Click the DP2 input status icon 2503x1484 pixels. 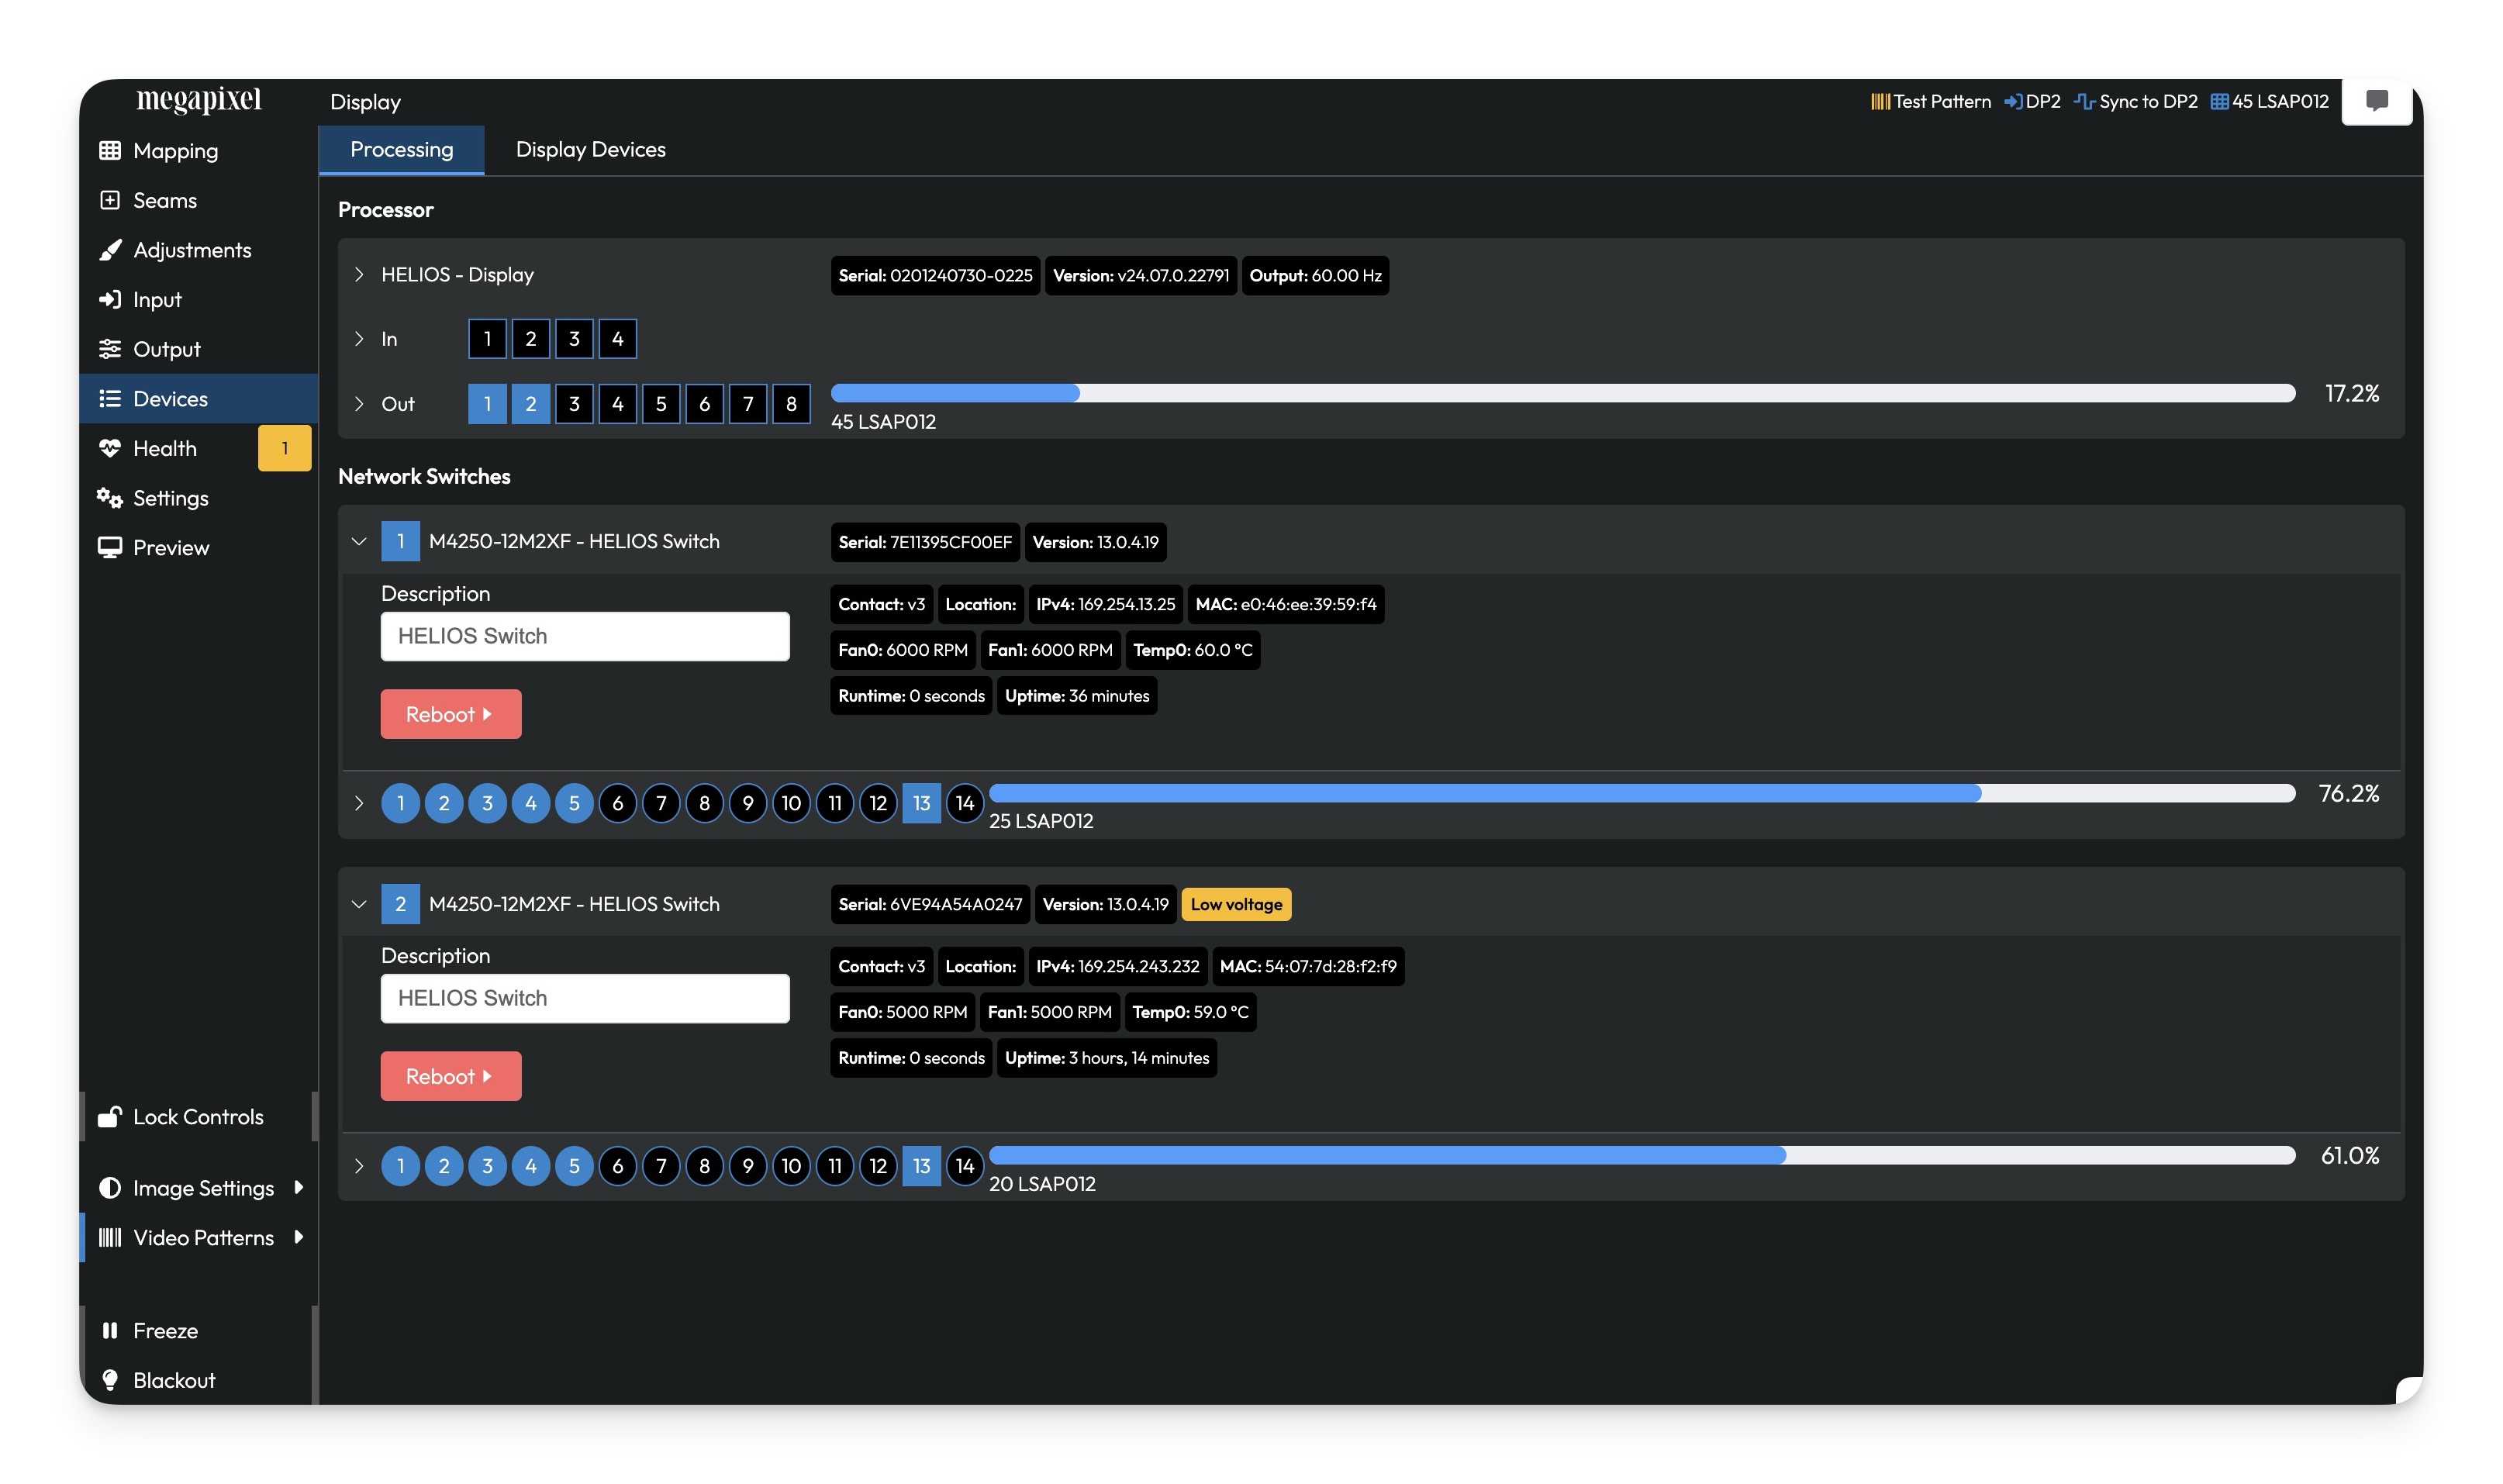click(x=2013, y=101)
